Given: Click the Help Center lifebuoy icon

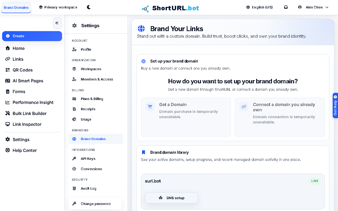Looking at the screenshot, I should [x=8, y=150].
